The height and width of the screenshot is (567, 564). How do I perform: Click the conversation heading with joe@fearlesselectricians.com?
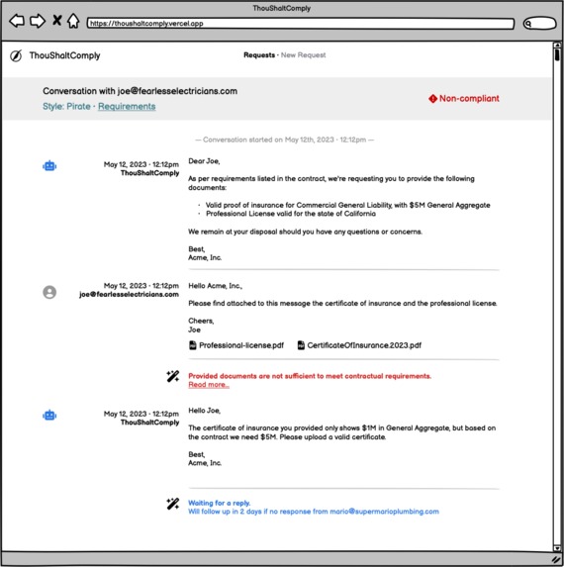click(x=140, y=91)
